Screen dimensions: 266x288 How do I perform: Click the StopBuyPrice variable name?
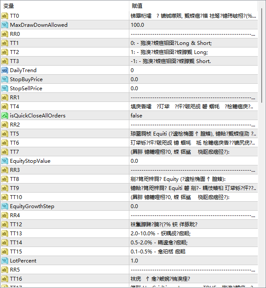(x=26, y=79)
